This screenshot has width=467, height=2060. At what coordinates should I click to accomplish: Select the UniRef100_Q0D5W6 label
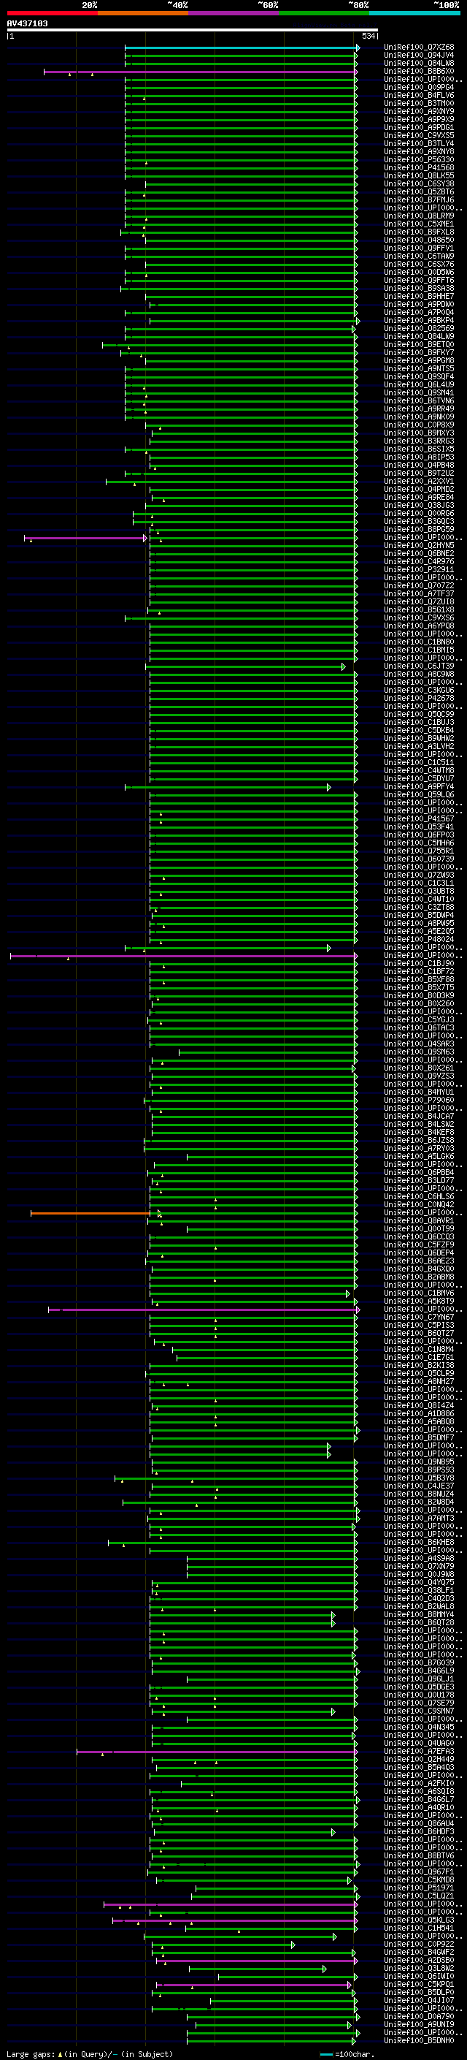(419, 273)
